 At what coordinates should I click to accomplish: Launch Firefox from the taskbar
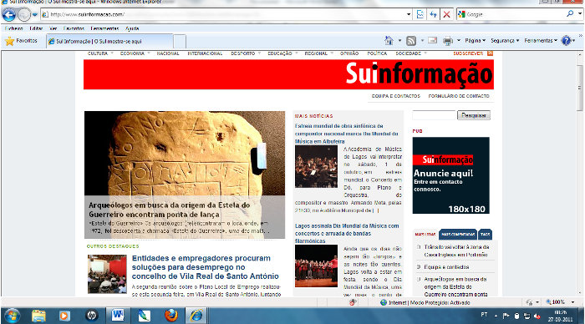tap(171, 316)
